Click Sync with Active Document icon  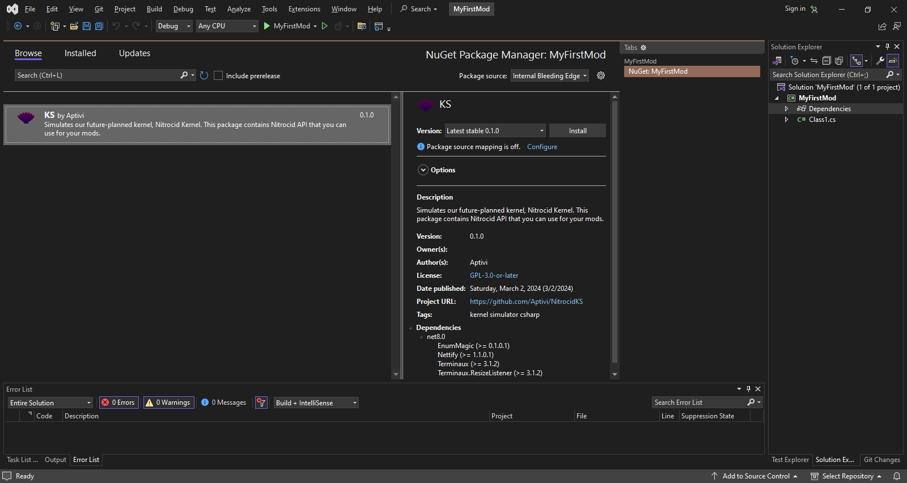pyautogui.click(x=814, y=61)
